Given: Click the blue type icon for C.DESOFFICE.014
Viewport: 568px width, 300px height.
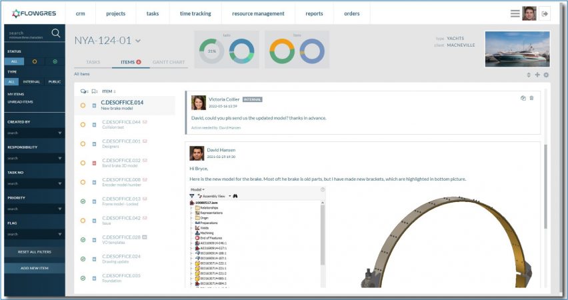Looking at the screenshot, I should pyautogui.click(x=94, y=105).
